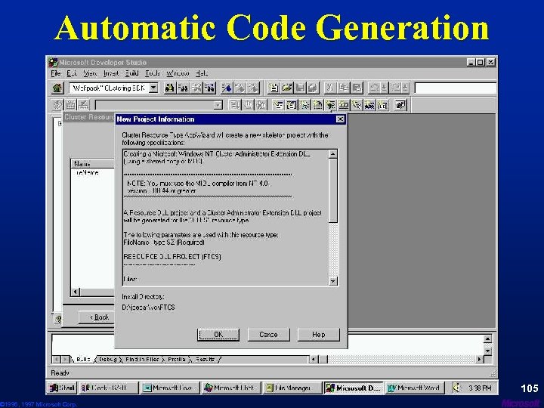Screen dimensions: 544x408
Task: Click the Copy icon in toolbar
Action: coord(344,88)
